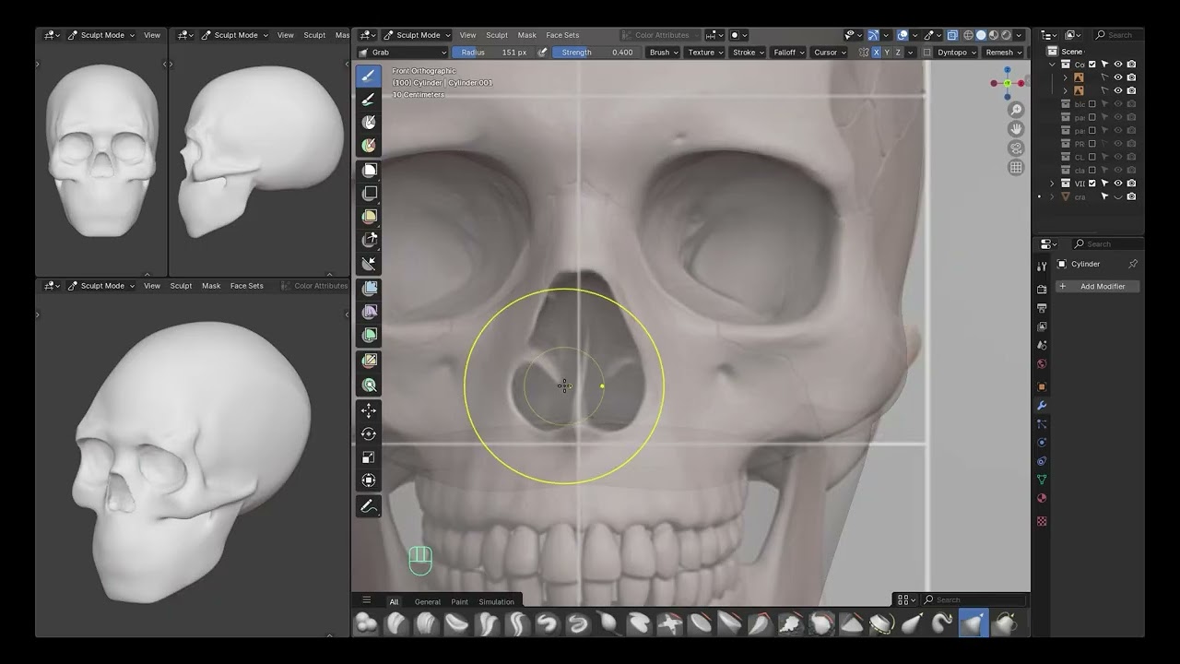This screenshot has width=1180, height=664.
Task: Toggle X axis symmetry button
Action: click(876, 53)
